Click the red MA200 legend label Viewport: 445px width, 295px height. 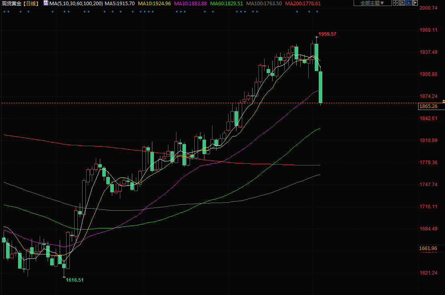click(303, 3)
